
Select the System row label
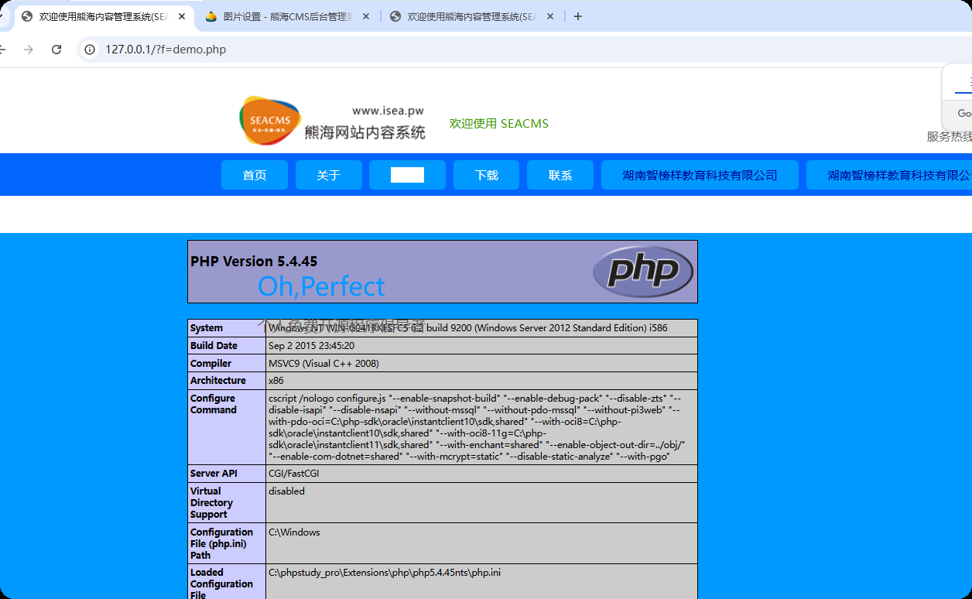207,328
